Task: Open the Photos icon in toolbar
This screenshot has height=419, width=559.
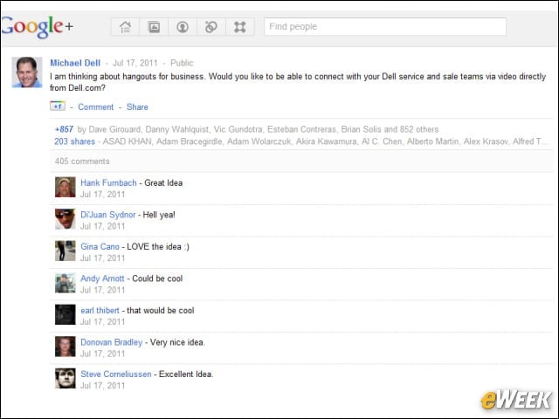Action: click(x=154, y=27)
